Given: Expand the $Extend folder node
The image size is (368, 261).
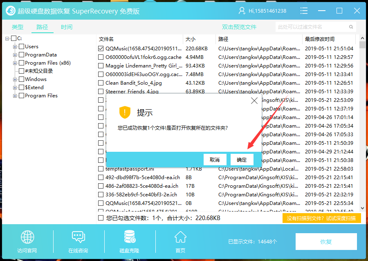Looking at the screenshot, I should 15,88.
